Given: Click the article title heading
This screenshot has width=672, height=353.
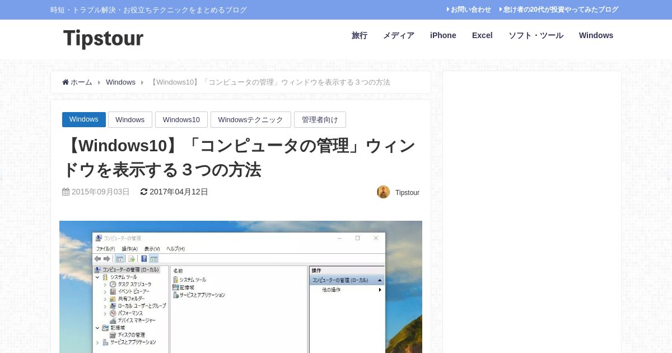Looking at the screenshot, I should 239,157.
